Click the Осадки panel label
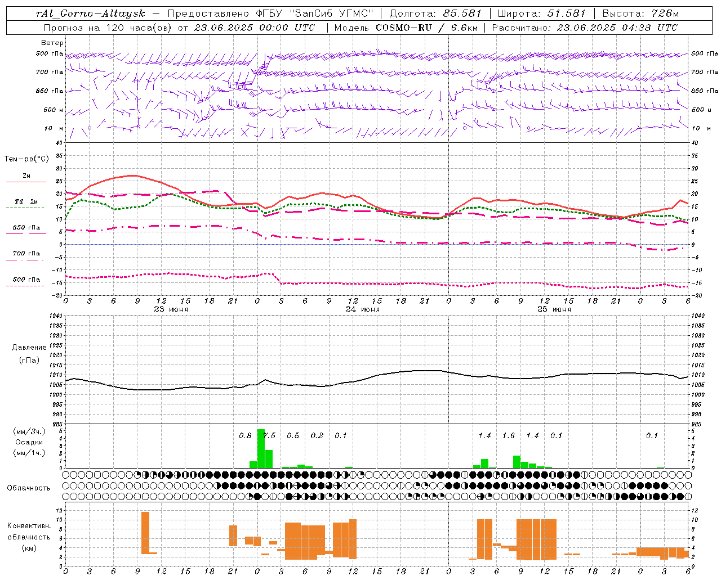Screen dimensions: 721x576 tap(29, 442)
